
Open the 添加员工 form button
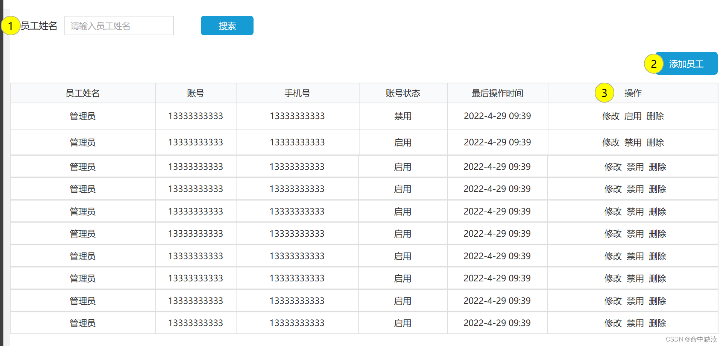(x=686, y=63)
